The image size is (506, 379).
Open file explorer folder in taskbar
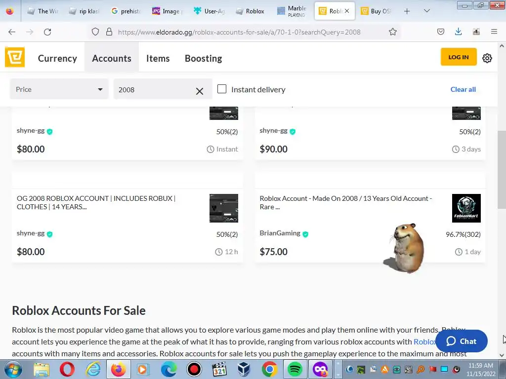pos(42,369)
